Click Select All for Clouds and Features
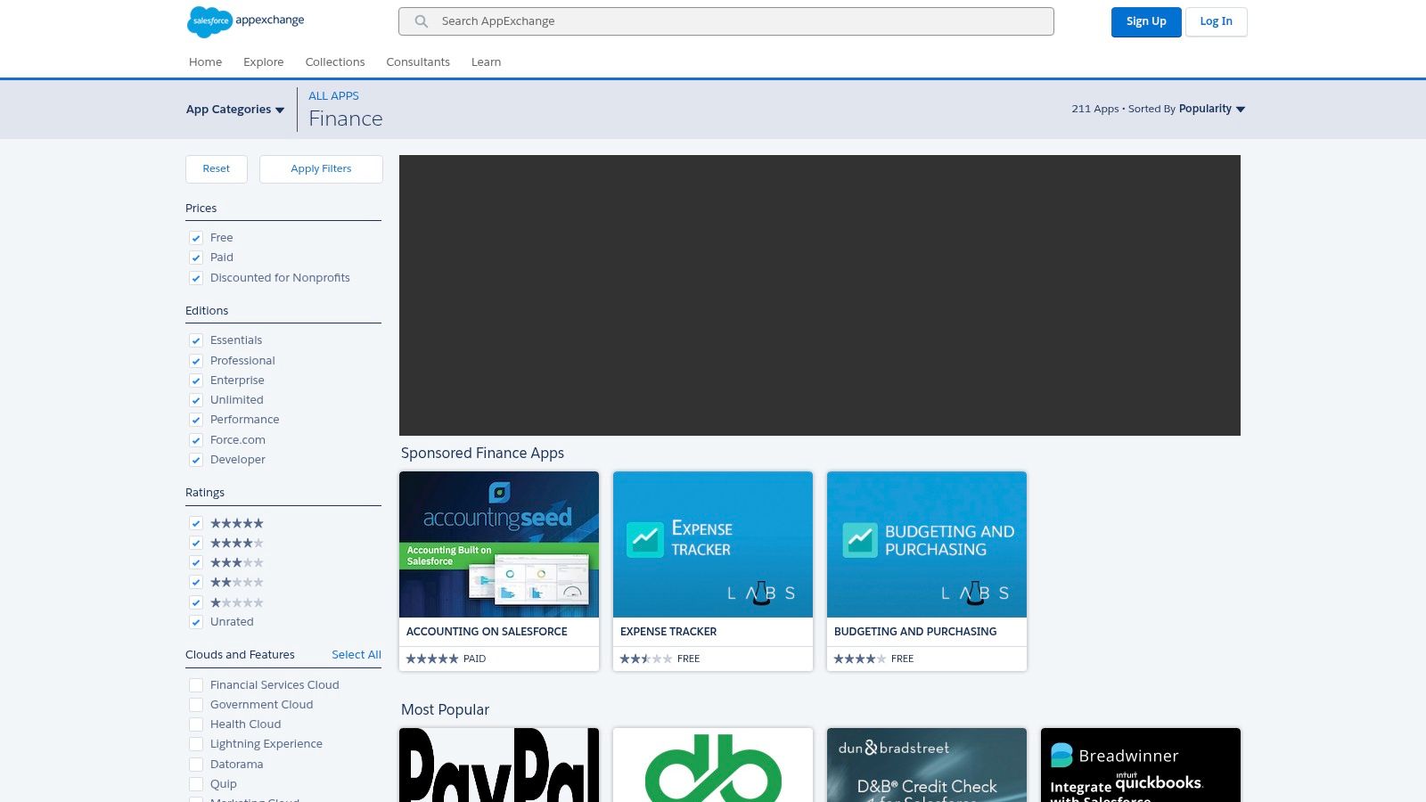 point(356,655)
